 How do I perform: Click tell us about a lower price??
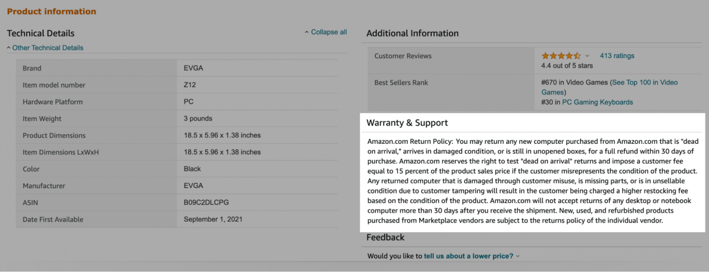point(469,256)
